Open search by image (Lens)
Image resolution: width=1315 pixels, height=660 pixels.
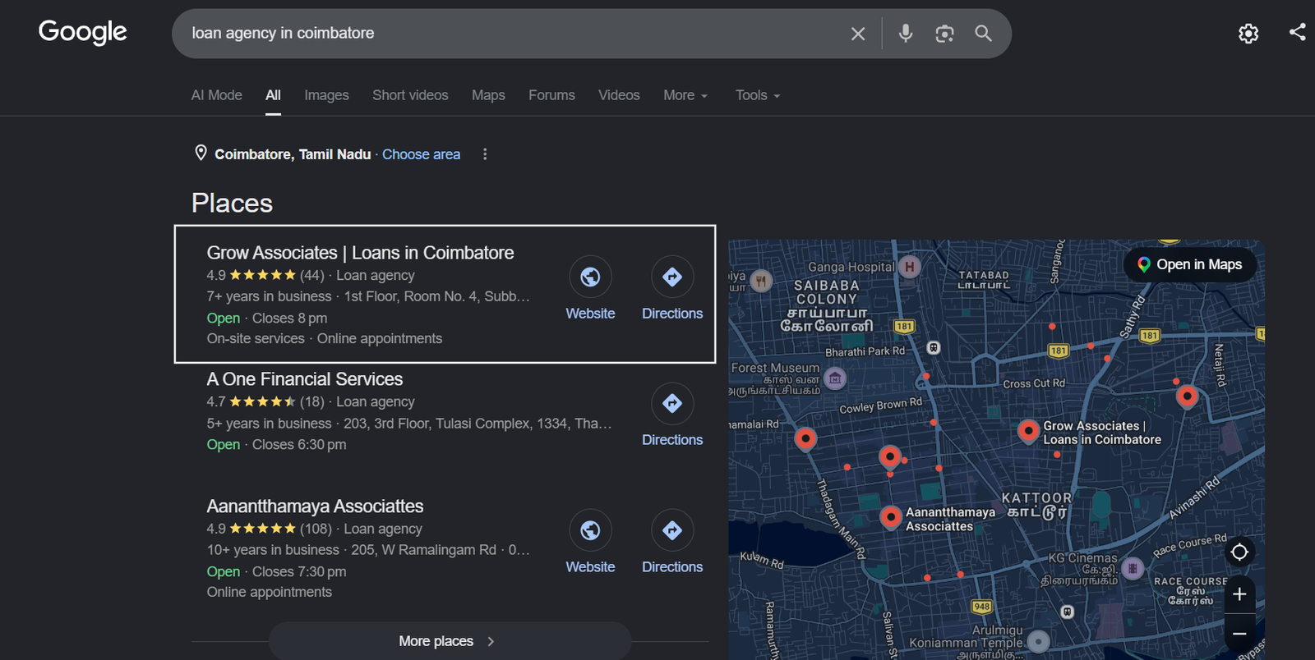point(944,34)
